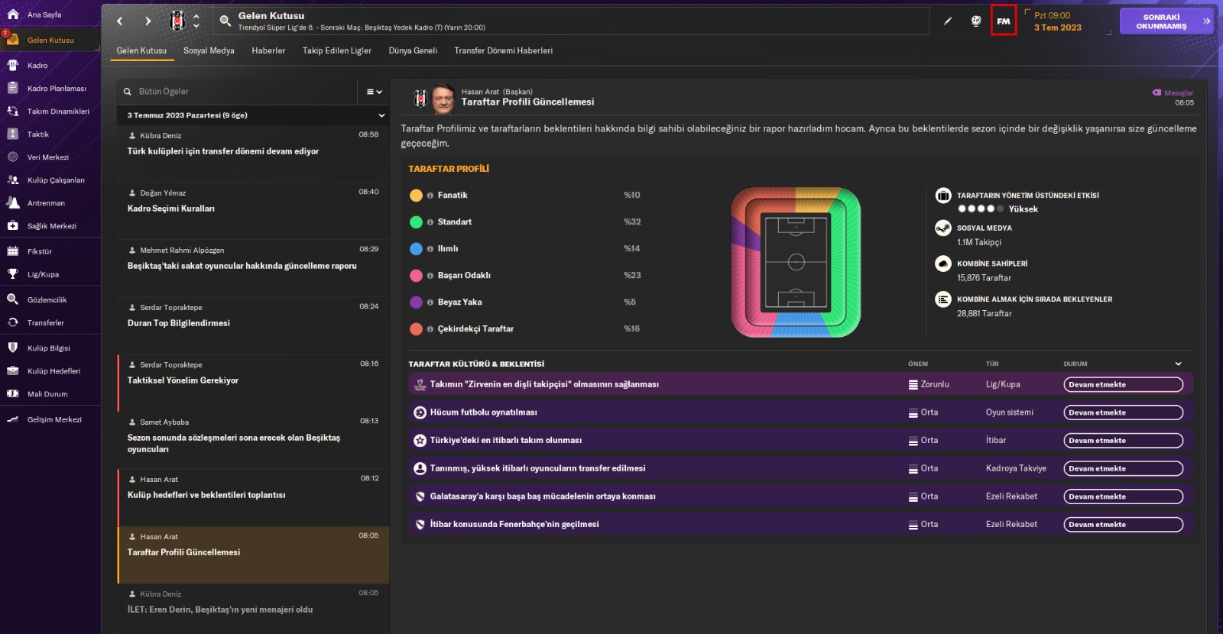Open Mesajlar link in message header
1223x634 pixels.
click(1173, 93)
